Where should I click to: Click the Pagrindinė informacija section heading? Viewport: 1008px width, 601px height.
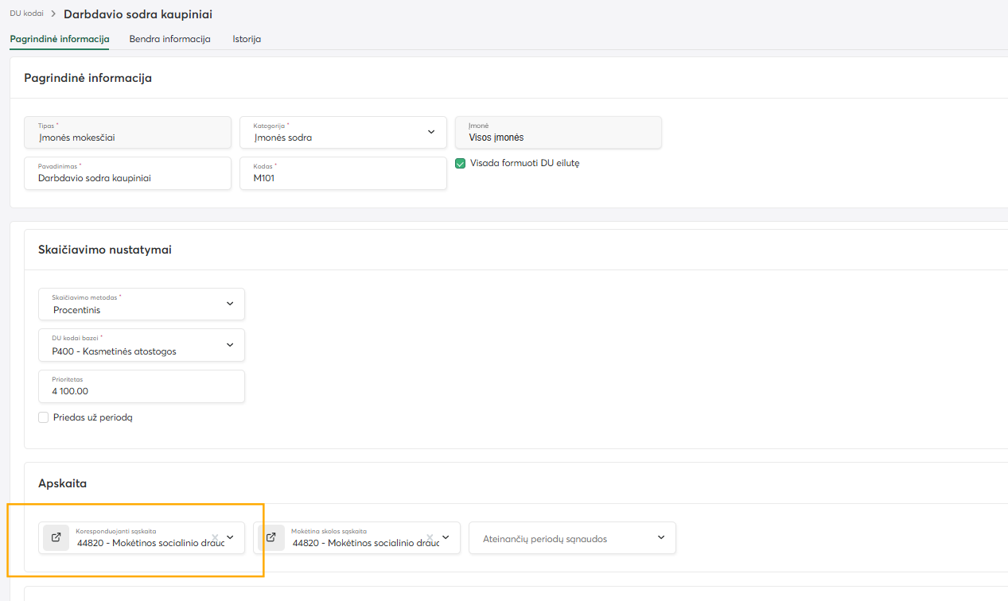pyautogui.click(x=88, y=78)
